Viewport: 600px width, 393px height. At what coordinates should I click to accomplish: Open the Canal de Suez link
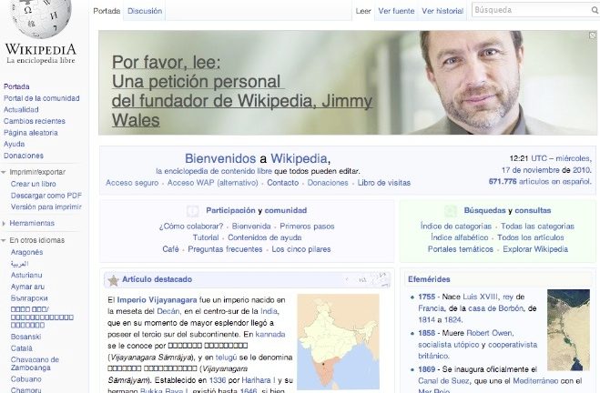[443, 381]
